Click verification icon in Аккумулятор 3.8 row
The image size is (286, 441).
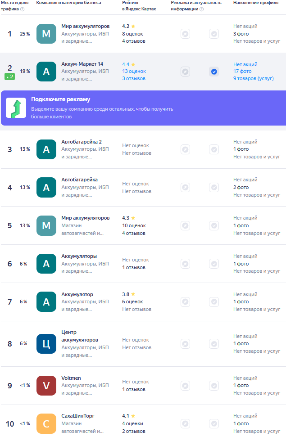(214, 302)
